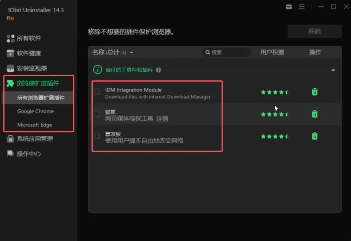Viewport: 351px width, 241px height.
Task: Click trash icon for 猫抓 extension
Action: pyautogui.click(x=315, y=114)
